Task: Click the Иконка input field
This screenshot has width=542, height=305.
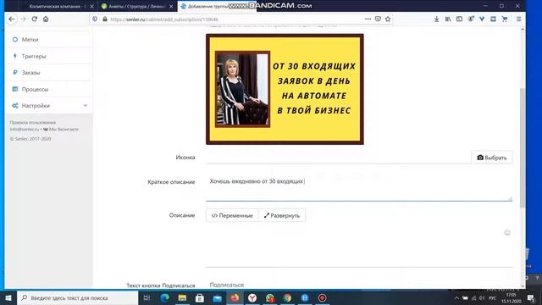Action: click(339, 158)
